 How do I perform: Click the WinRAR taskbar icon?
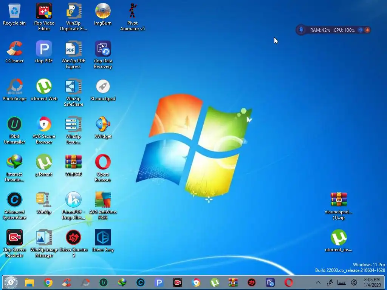click(233, 282)
